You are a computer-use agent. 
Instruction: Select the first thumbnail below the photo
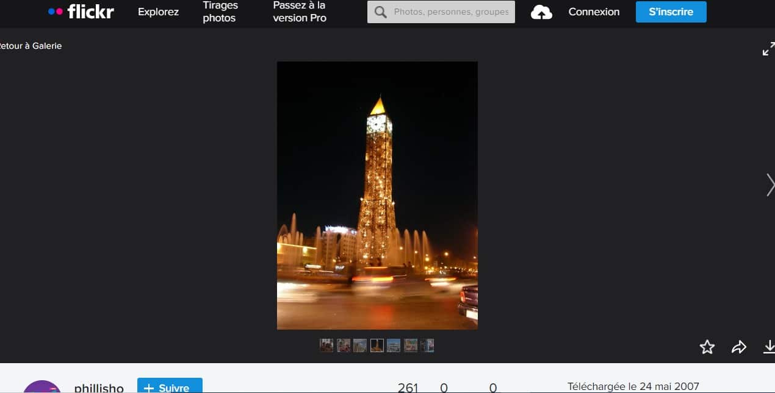326,345
